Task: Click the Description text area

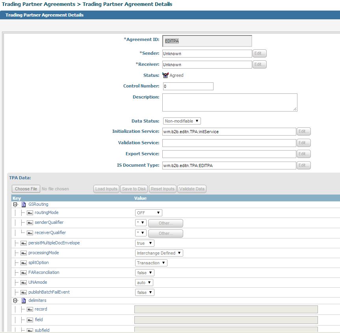Action: (x=230, y=102)
